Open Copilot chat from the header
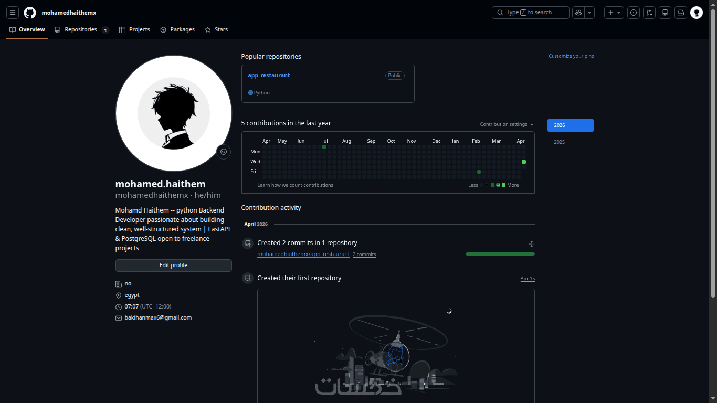Image resolution: width=717 pixels, height=403 pixels. coord(578,13)
